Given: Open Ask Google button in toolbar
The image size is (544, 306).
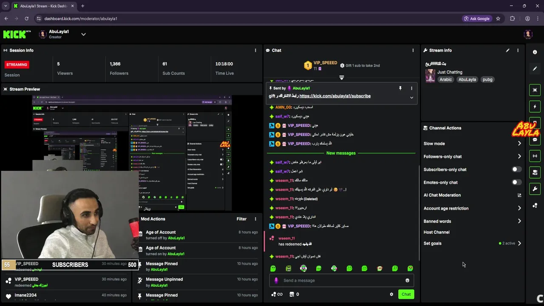Looking at the screenshot, I should pyautogui.click(x=476, y=19).
